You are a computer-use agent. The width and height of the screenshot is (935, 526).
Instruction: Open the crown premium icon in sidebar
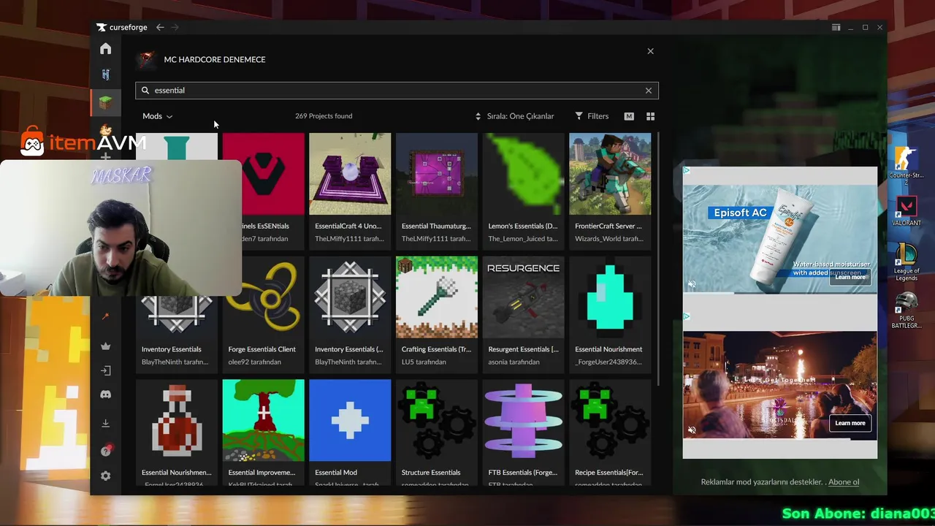point(106,346)
